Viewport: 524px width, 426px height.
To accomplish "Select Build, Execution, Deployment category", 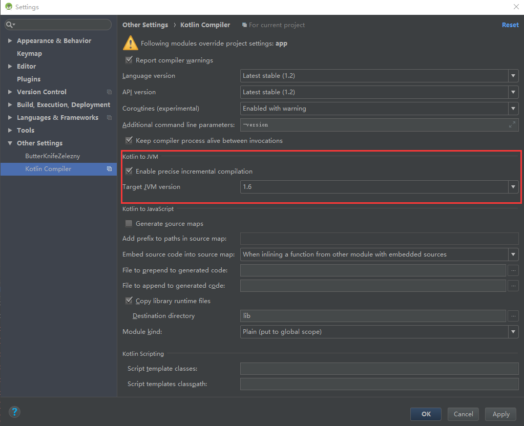I will click(x=64, y=104).
